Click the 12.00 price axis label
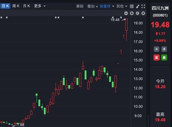Image resolution: width=172 pixels, height=127 pixels. point(138,88)
